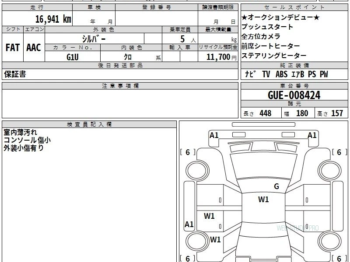This screenshot has width=350, height=262.
Task: Select the ステアリングヒーター line
Action: (274, 55)
